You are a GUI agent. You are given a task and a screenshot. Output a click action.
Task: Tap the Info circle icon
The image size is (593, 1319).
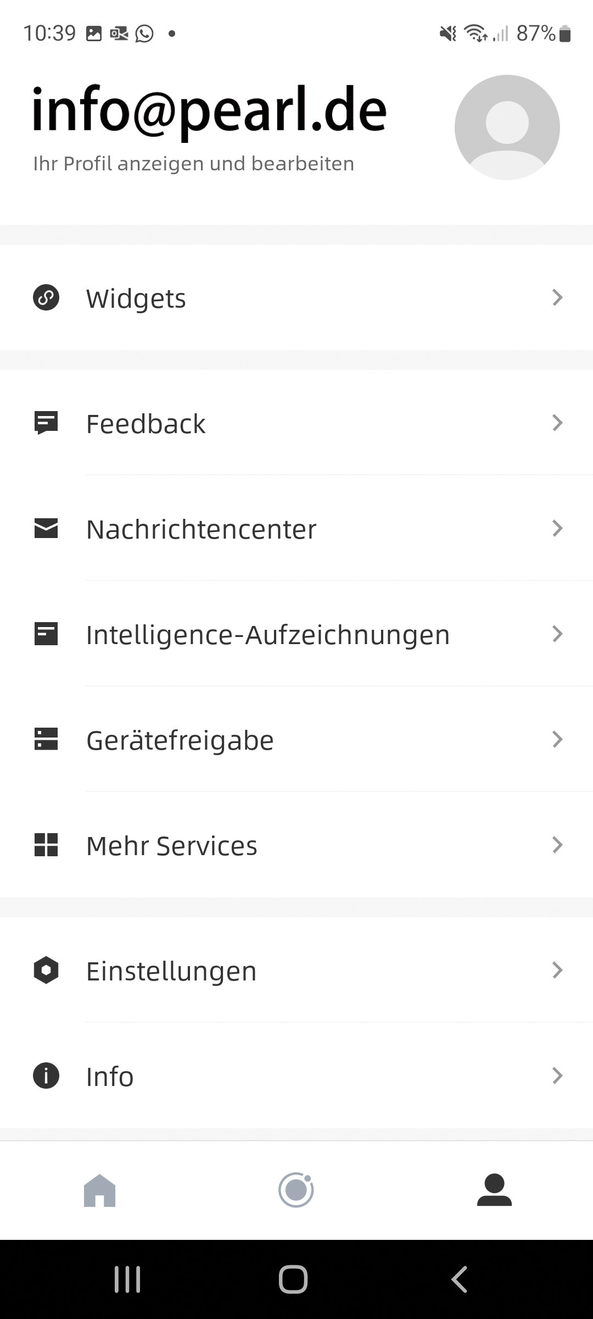[46, 1076]
